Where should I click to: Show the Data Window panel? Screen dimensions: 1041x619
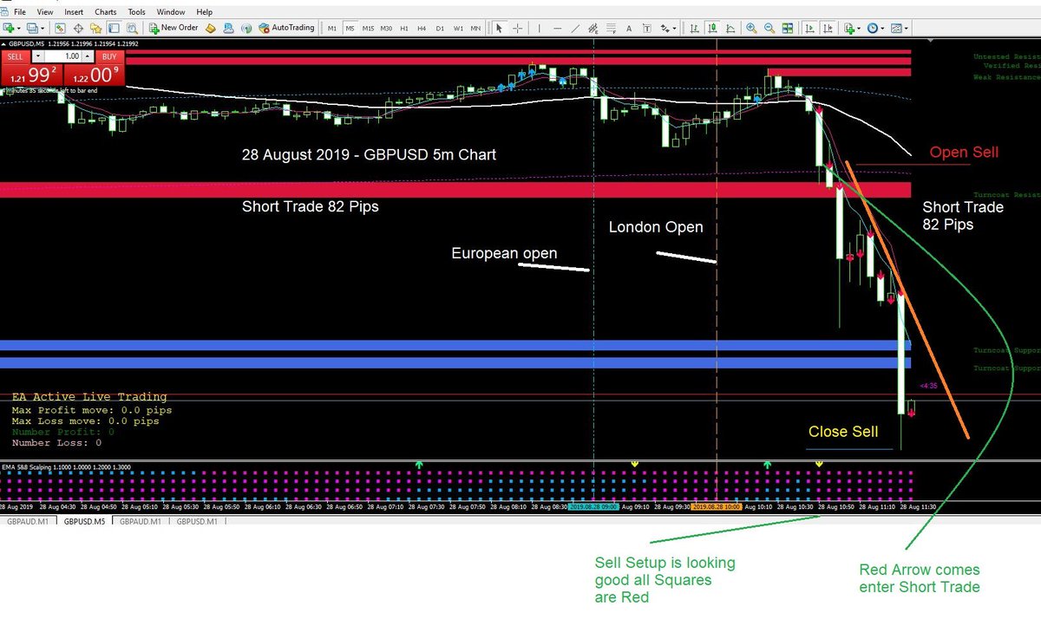[78, 28]
